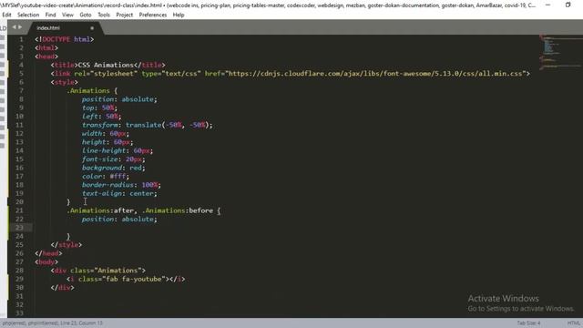Open the Find menu

pyautogui.click(x=51, y=15)
